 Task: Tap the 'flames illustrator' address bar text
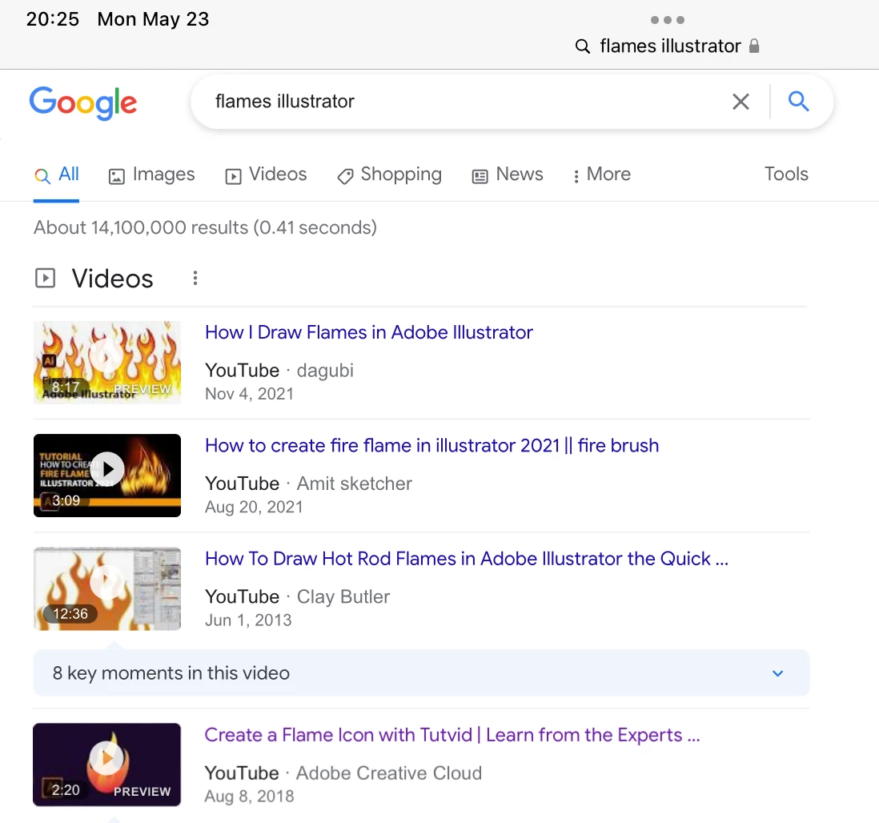coord(671,46)
